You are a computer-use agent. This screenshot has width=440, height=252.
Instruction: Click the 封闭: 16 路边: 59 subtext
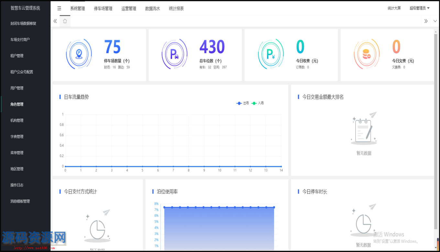coord(117,67)
